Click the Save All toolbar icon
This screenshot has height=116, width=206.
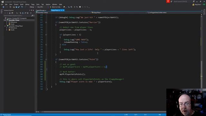pyautogui.click(x=19, y=7)
